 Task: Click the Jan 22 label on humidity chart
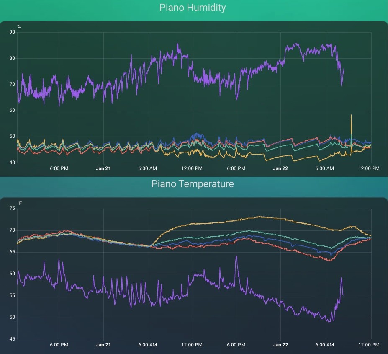click(280, 168)
